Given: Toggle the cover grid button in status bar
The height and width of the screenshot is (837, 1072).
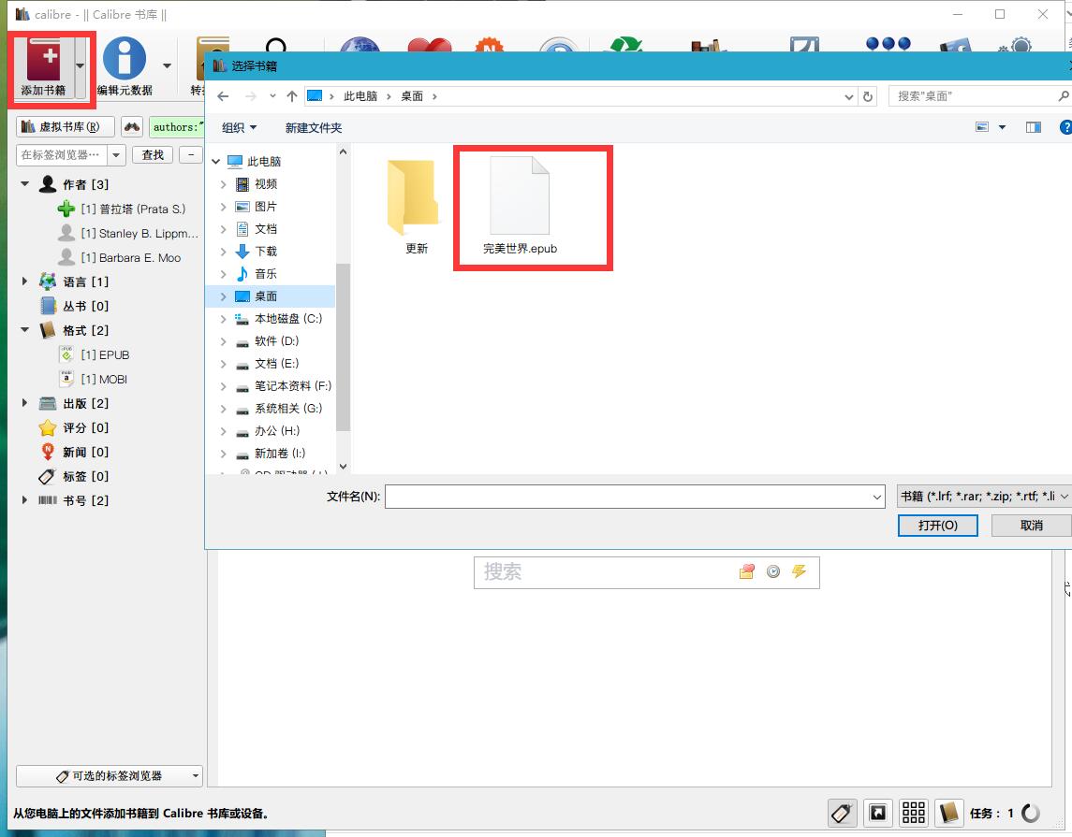Looking at the screenshot, I should click(914, 813).
